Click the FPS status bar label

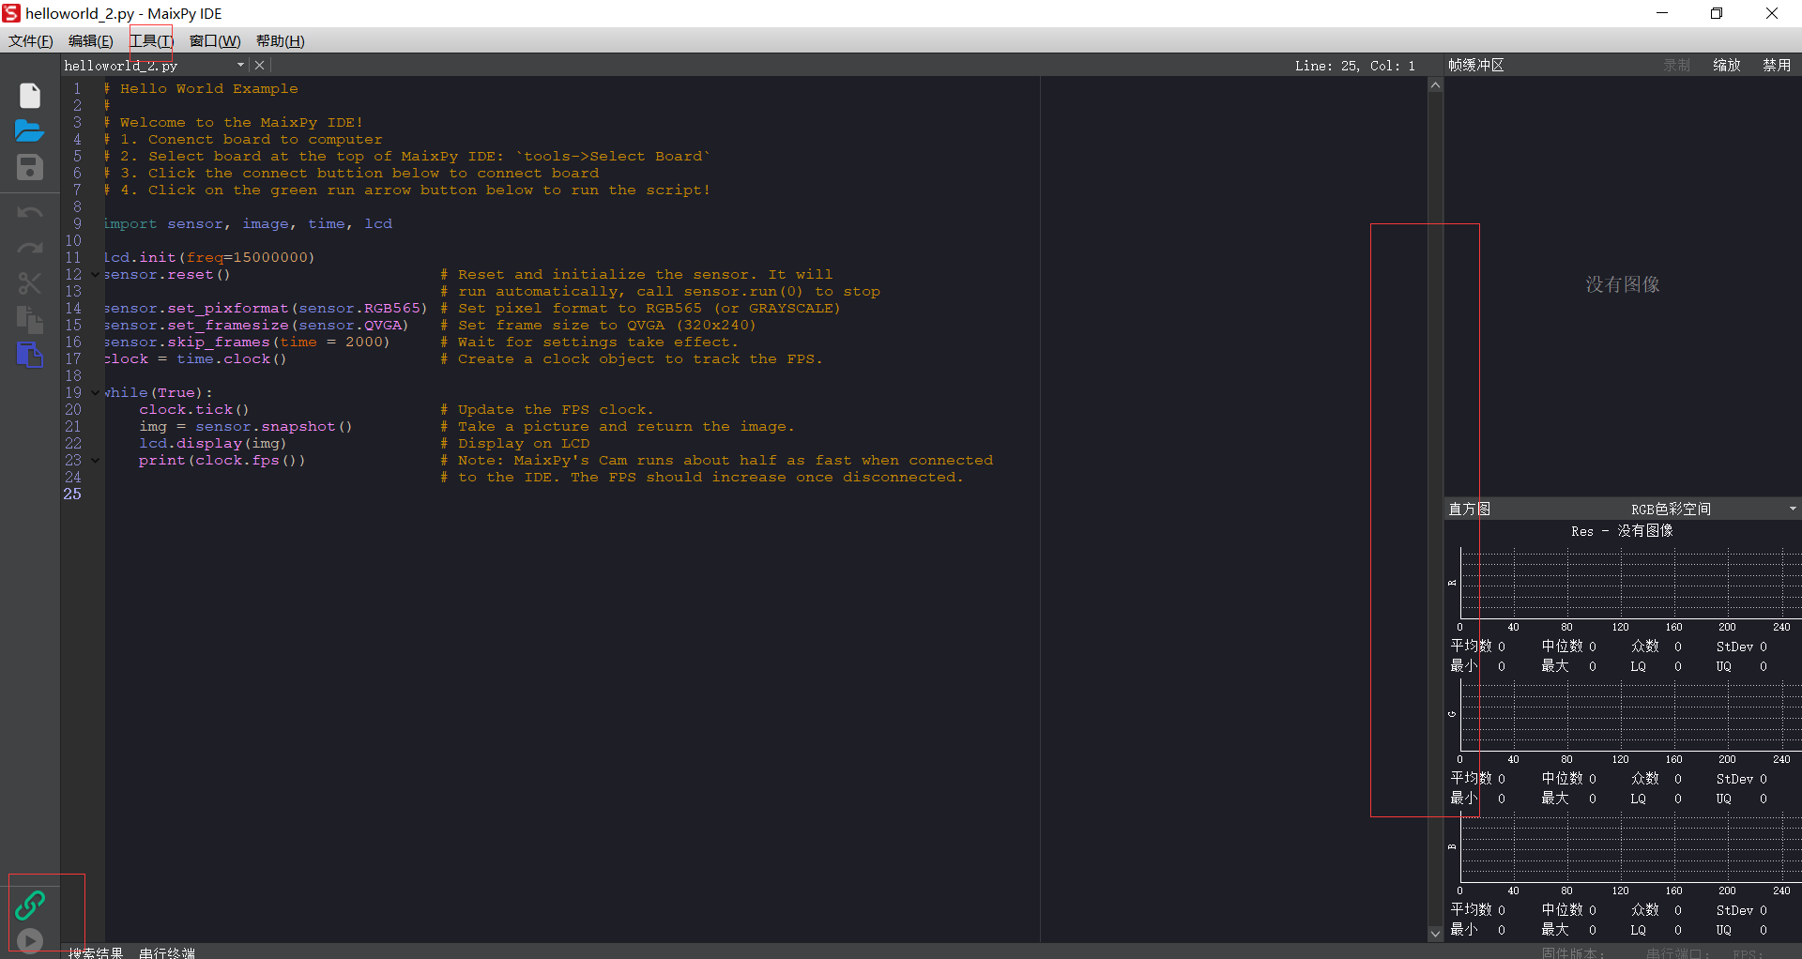[1748, 952]
